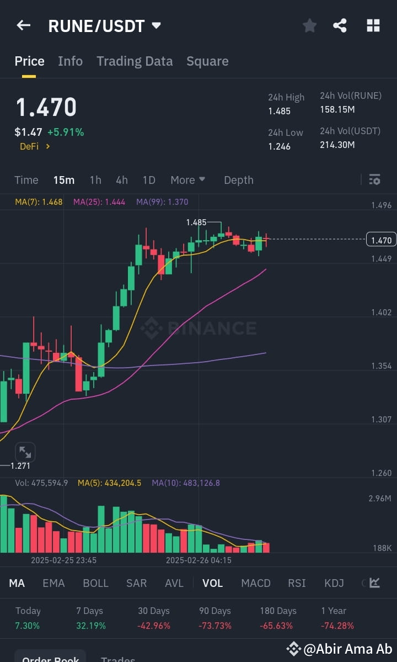Image resolution: width=397 pixels, height=662 pixels.
Task: Toggle the BOLL indicator on
Action: tap(95, 583)
